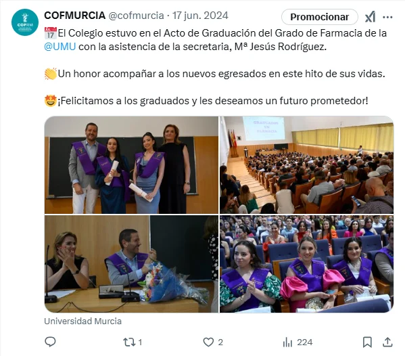
Task: Open the 17 jun. 2024 timestamp
Action: click(x=200, y=16)
